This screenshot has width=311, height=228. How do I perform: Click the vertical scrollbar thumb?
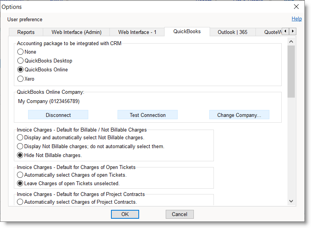[291, 71]
